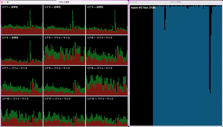223x127 pixels.
Task: Click the Apple M2 Max GPU label
Action: coord(143,8)
